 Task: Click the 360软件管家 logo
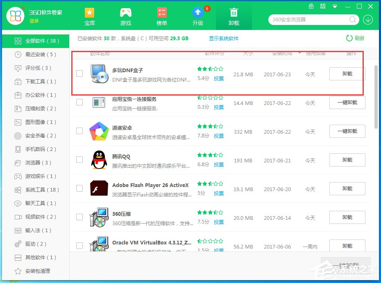tap(16, 16)
